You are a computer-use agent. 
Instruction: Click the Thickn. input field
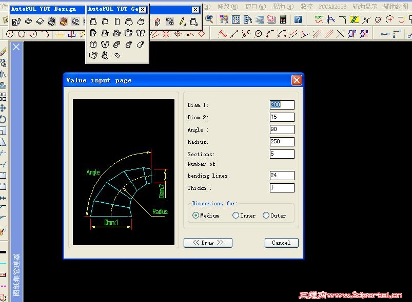282,188
